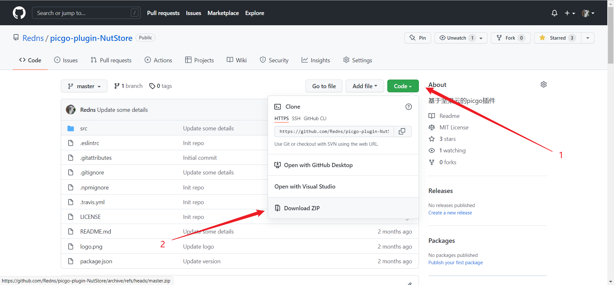Open the Insights tab
Viewport: 614px width, 285px height.
(x=316, y=60)
